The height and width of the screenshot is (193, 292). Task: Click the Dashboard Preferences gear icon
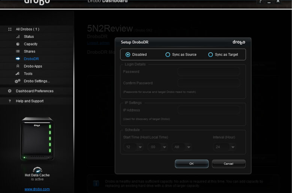tap(10, 91)
